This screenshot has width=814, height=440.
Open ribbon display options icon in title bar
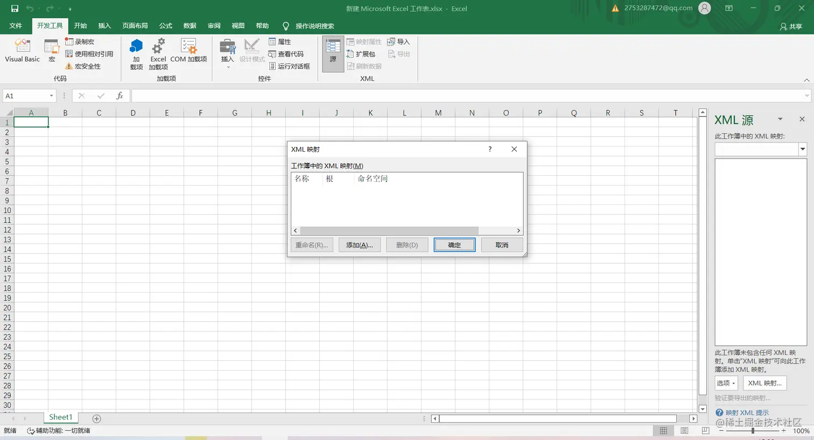729,8
